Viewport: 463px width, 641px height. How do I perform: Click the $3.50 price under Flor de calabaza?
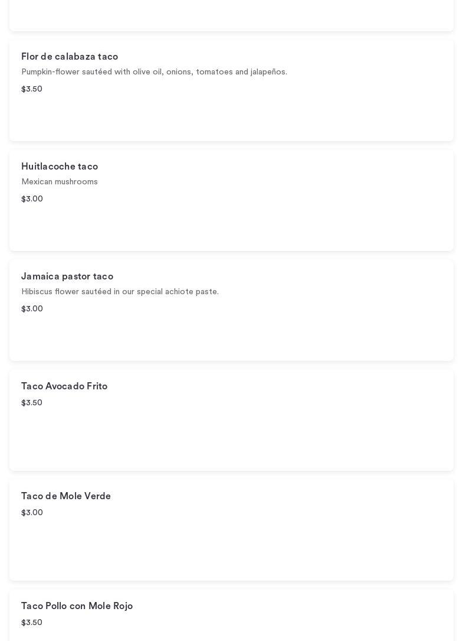tap(32, 89)
